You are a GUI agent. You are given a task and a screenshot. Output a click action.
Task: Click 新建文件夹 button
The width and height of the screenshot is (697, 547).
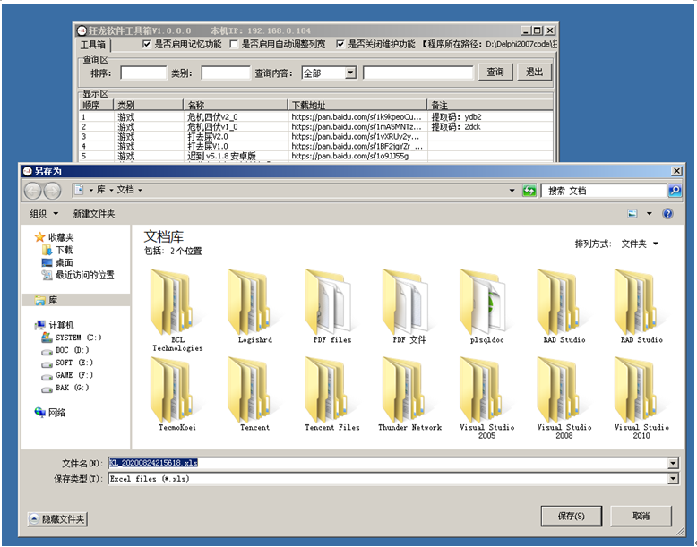click(x=94, y=214)
